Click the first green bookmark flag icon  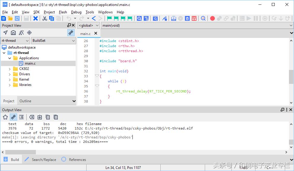tap(109, 18)
